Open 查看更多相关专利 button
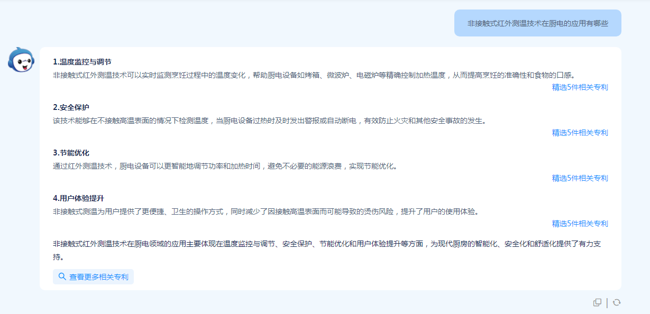Screen dimensions: 650x314 pos(93,276)
